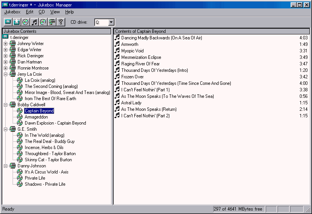The image size is (312, 214).
Task: Select The Second Coming (analog) album
Action: click(x=51, y=86)
